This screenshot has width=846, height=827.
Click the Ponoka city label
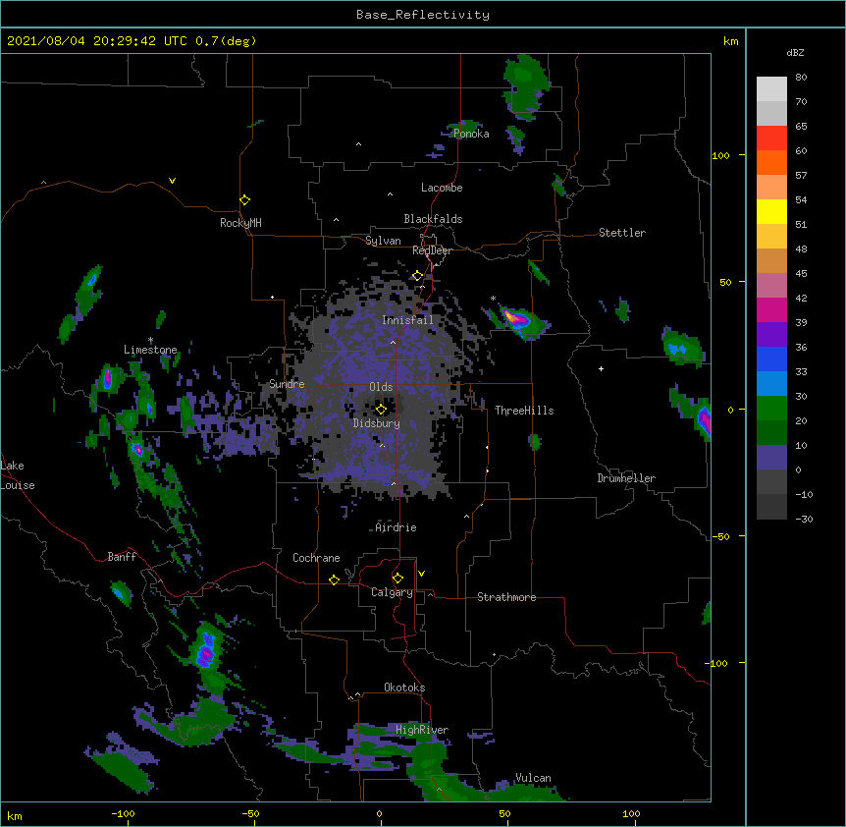tap(471, 134)
